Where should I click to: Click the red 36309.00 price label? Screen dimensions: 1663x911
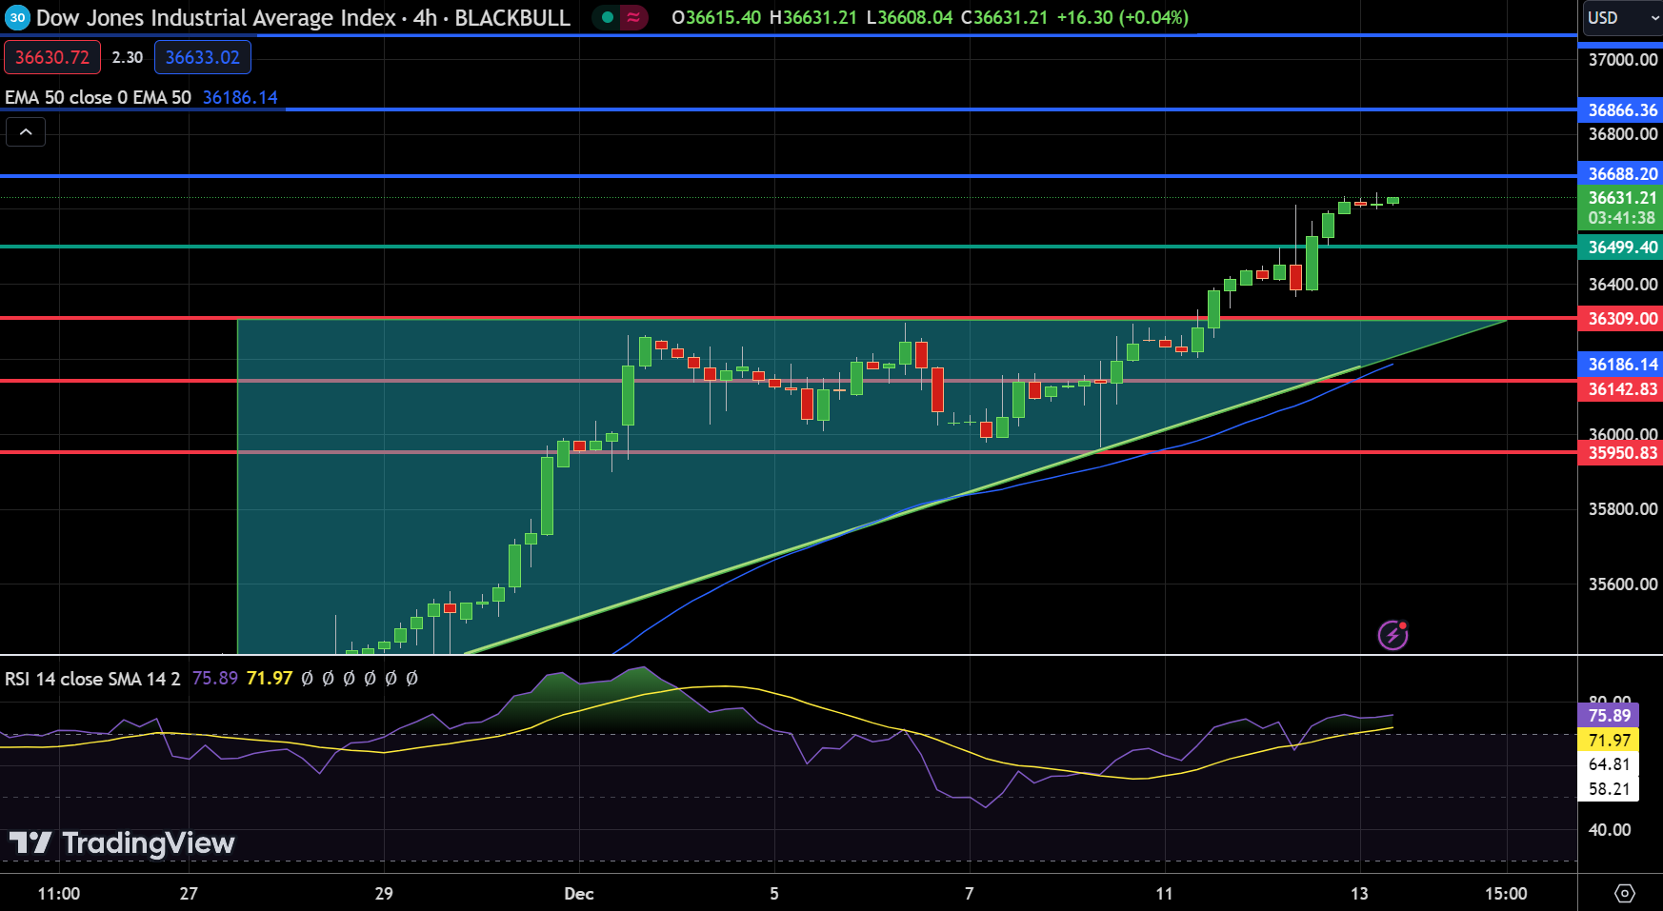pos(1621,319)
